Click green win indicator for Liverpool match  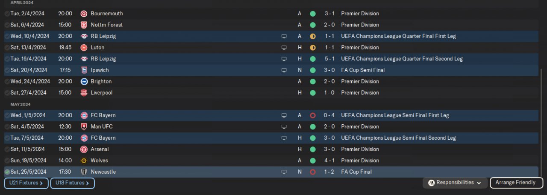pyautogui.click(x=312, y=93)
